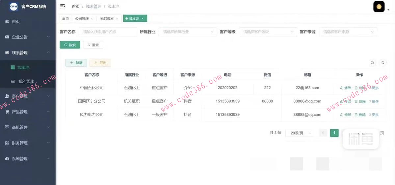Click the previous page arrow
The width and height of the screenshot is (395, 185).
click(x=323, y=133)
